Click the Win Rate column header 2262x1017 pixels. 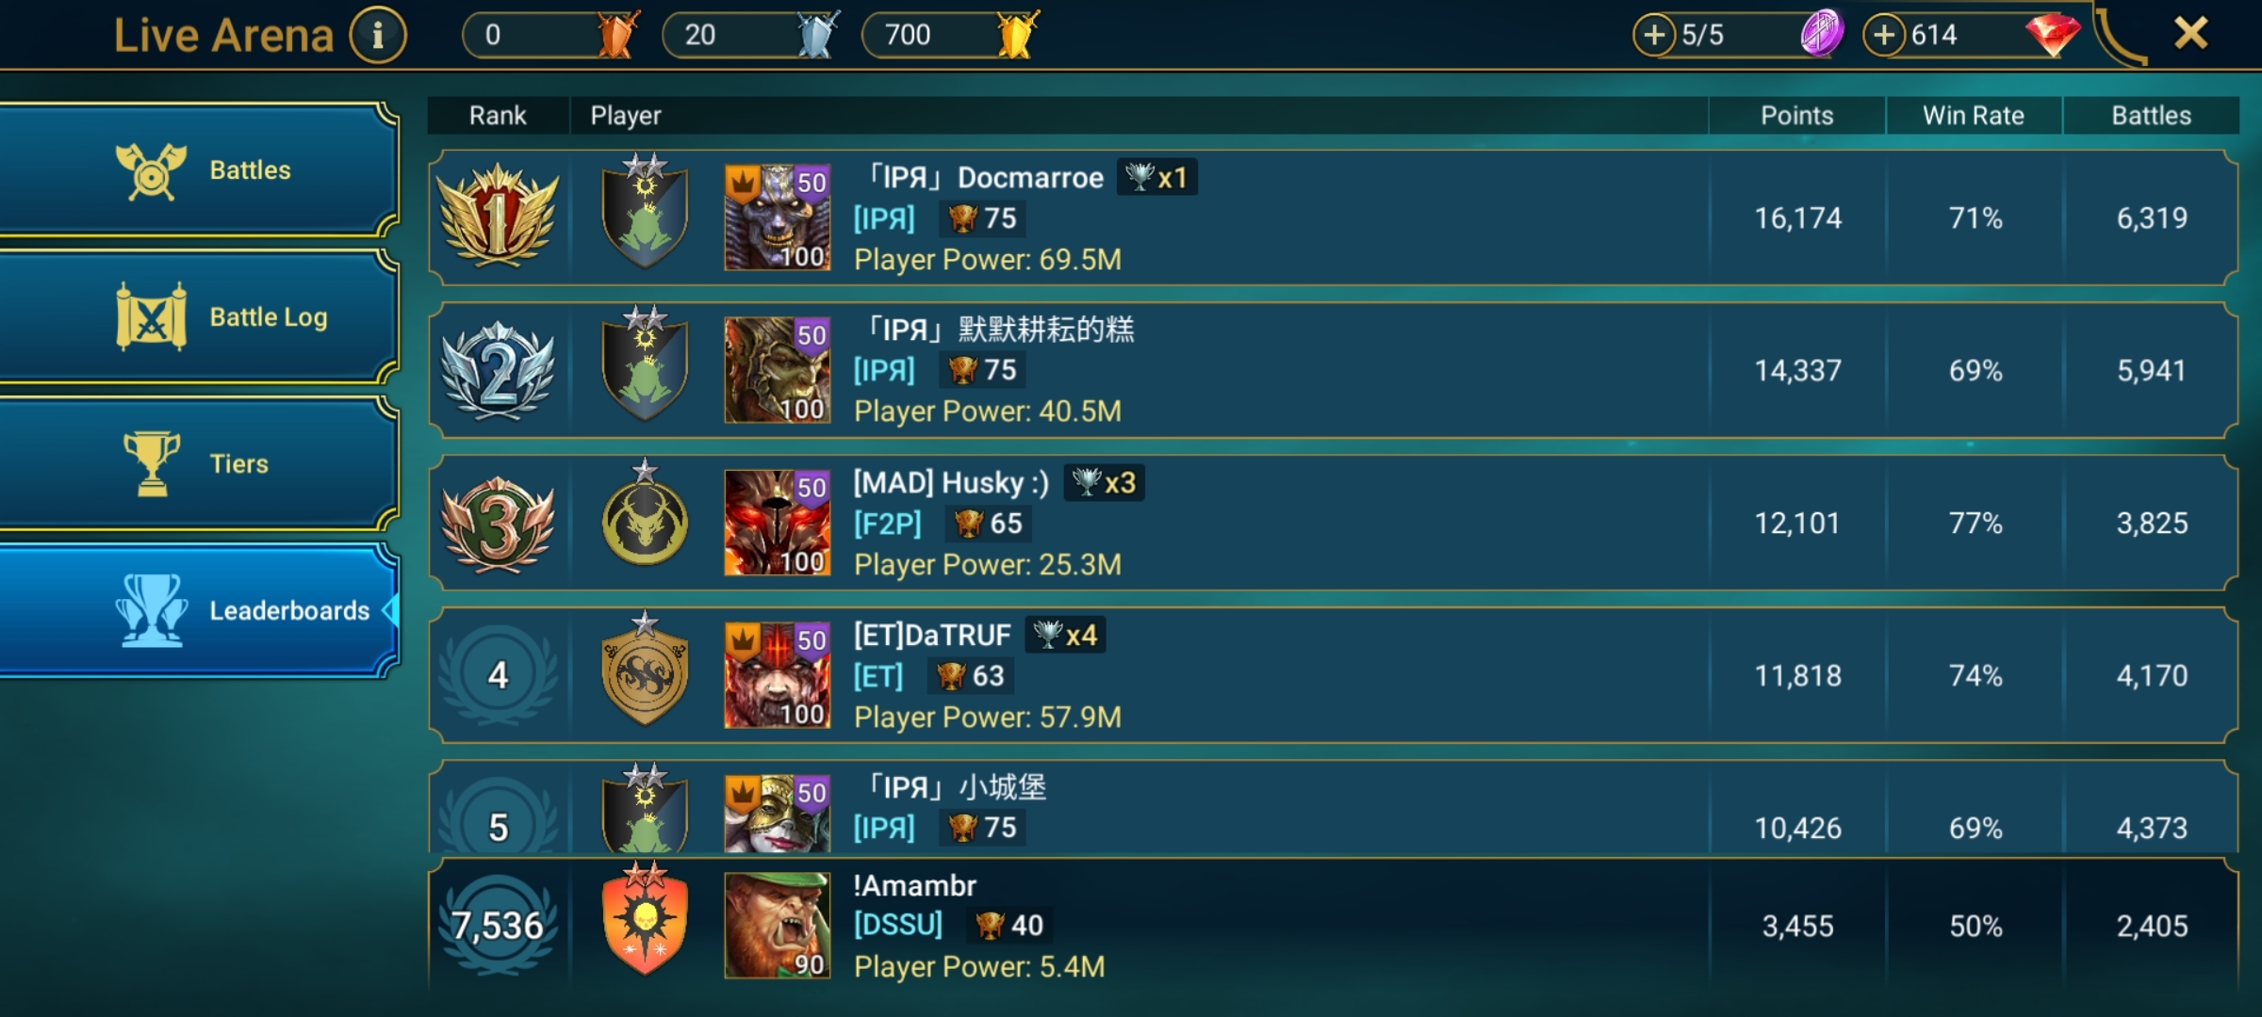(x=1974, y=116)
